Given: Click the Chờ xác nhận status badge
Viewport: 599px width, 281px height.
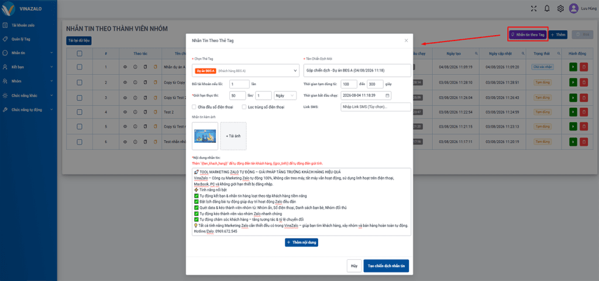Looking at the screenshot, I should pos(542,67).
